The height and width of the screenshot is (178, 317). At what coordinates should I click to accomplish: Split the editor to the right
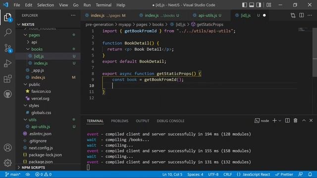[302, 15]
